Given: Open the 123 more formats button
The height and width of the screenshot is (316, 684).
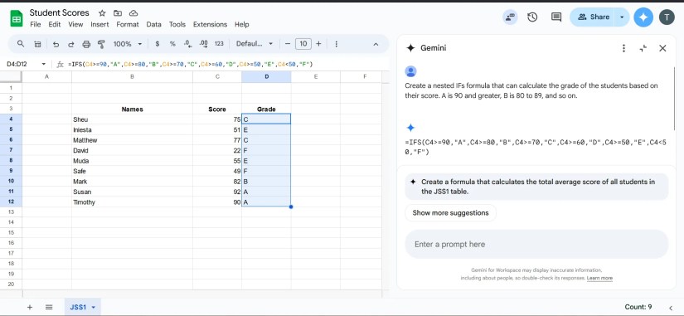Looking at the screenshot, I should coord(219,44).
